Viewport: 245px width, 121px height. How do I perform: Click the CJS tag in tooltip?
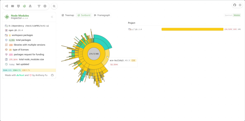tap(133, 60)
